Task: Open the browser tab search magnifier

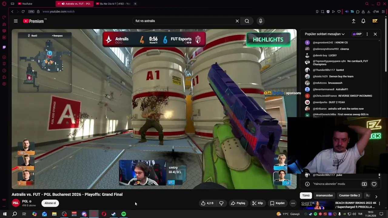Action: pos(367,4)
